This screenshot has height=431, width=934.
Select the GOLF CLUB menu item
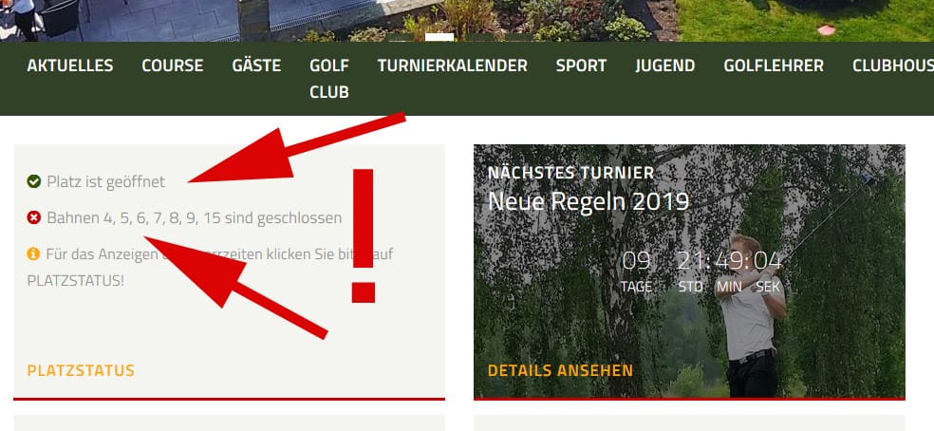click(x=329, y=79)
